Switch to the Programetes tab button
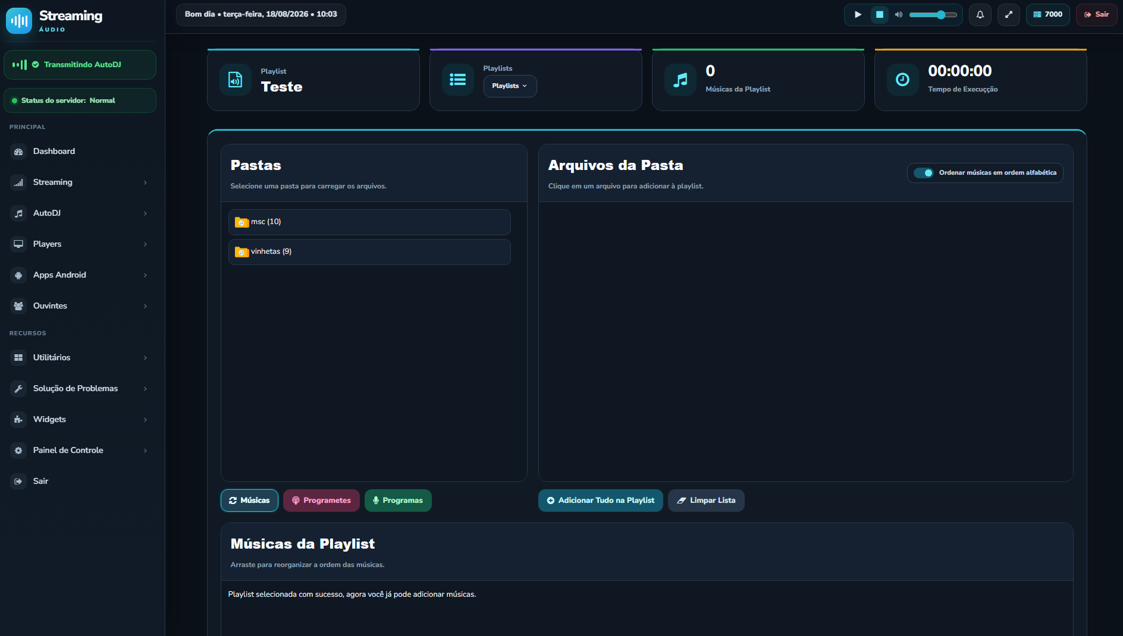Screen dimensions: 1123x636 click(x=321, y=500)
